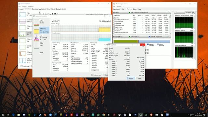Check the SkypeApp.exe process checkbox
The height and width of the screenshot is (117, 208).
[x=114, y=21]
